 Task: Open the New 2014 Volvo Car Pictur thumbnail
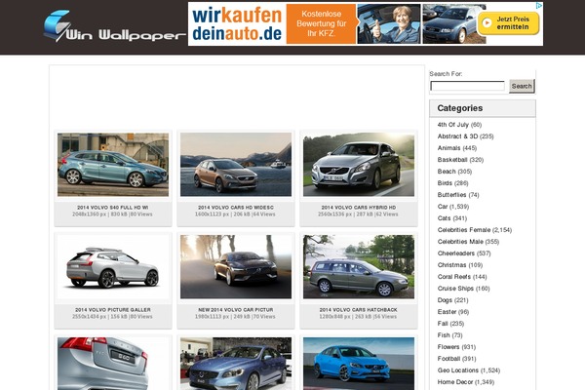236,267
